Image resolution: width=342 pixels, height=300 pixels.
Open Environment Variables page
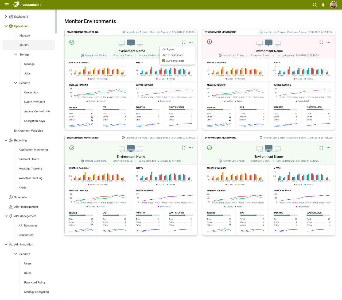pos(29,131)
